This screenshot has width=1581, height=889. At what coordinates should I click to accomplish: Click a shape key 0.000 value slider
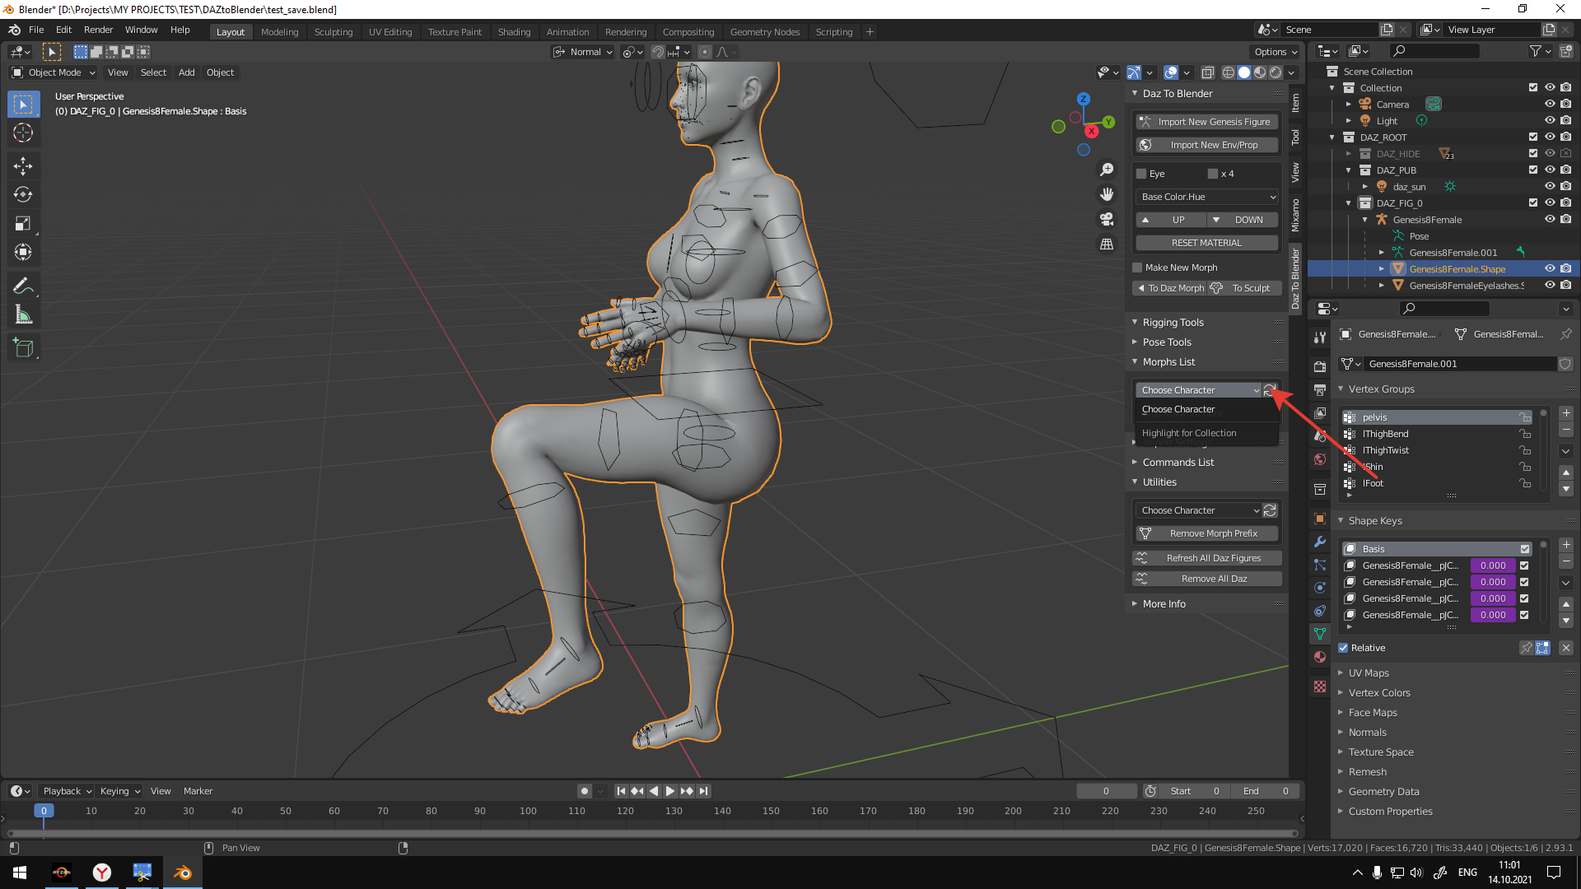coord(1492,566)
